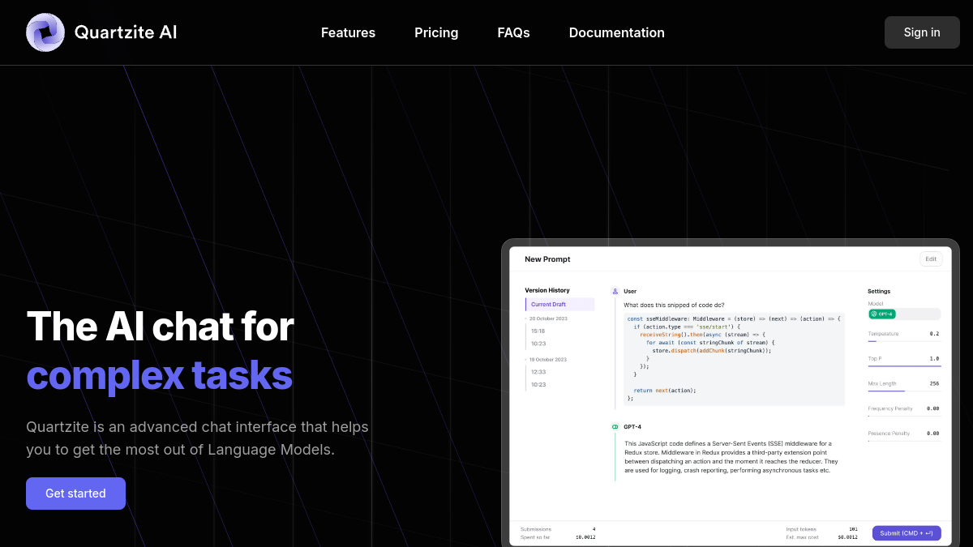Click the code snippet block in user message

coord(734,359)
